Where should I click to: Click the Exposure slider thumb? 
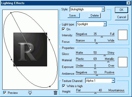coord(95,68)
